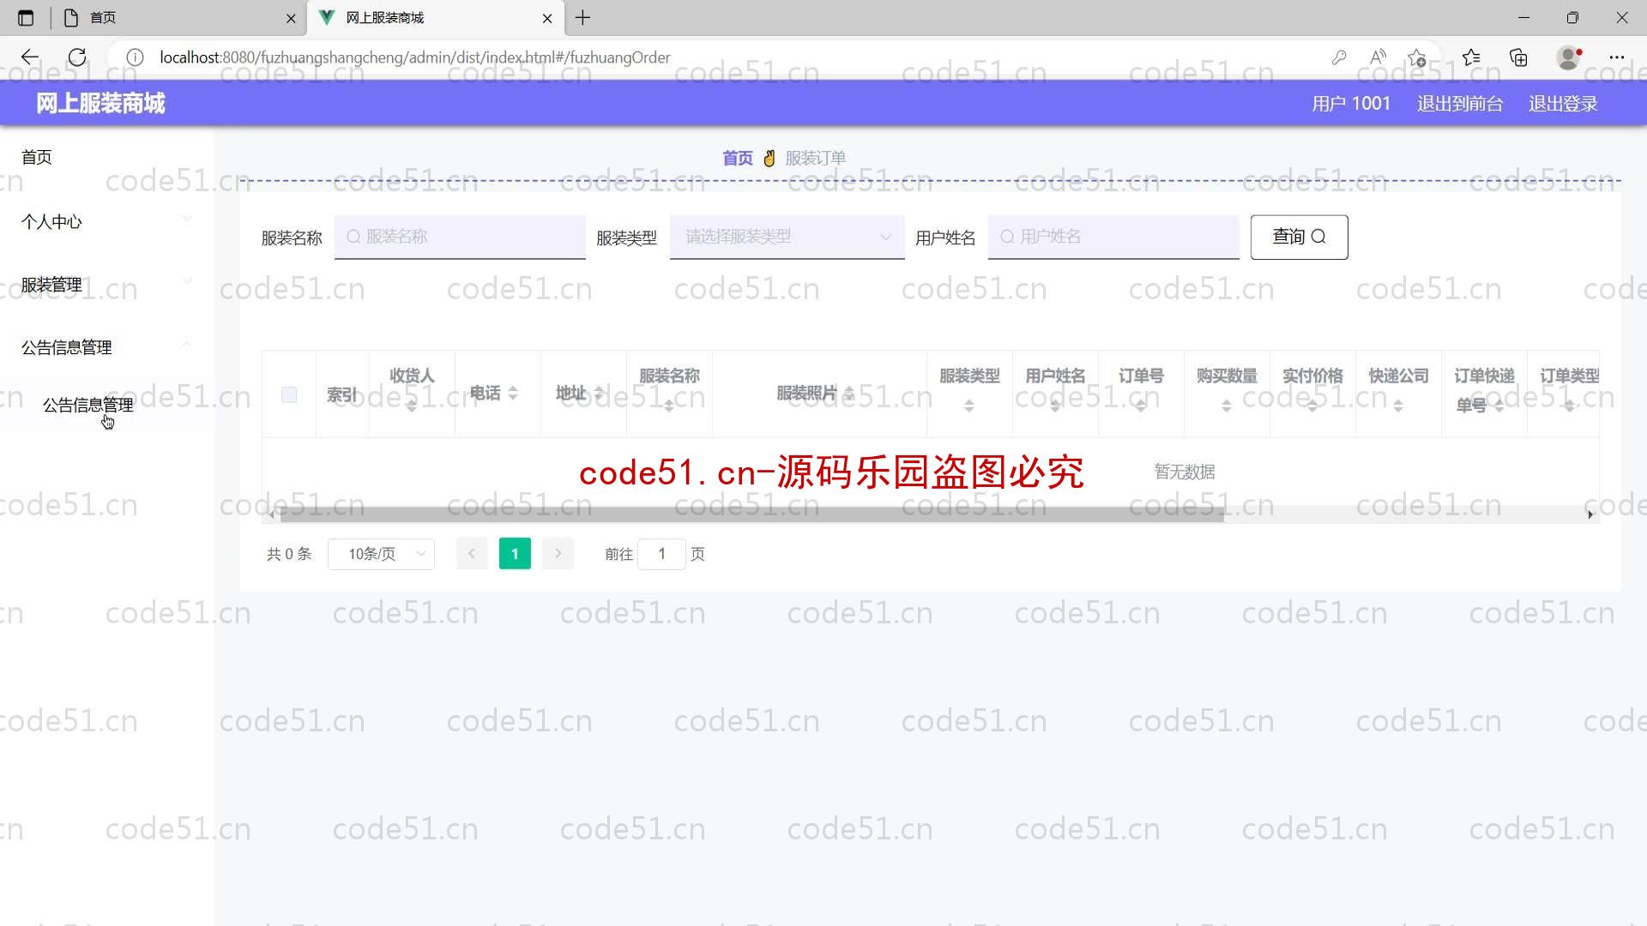The image size is (1647, 926).
Task: Focus the 服装名称 search field
Action: click(460, 237)
